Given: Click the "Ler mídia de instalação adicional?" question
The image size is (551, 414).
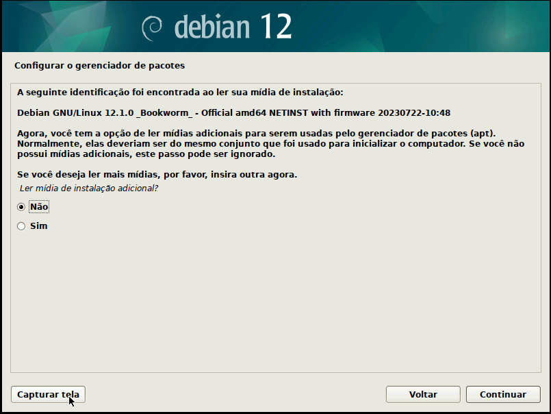Looking at the screenshot, I should (x=89, y=188).
